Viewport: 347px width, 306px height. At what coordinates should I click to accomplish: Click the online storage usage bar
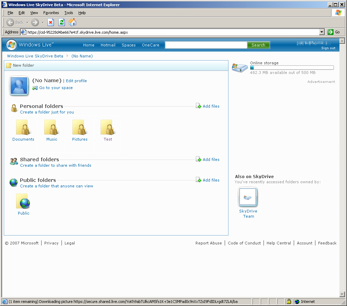(x=292, y=68)
